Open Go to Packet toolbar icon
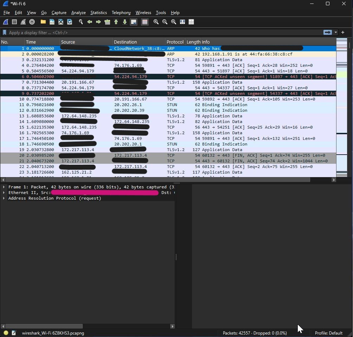The image size is (353, 337). (107, 22)
